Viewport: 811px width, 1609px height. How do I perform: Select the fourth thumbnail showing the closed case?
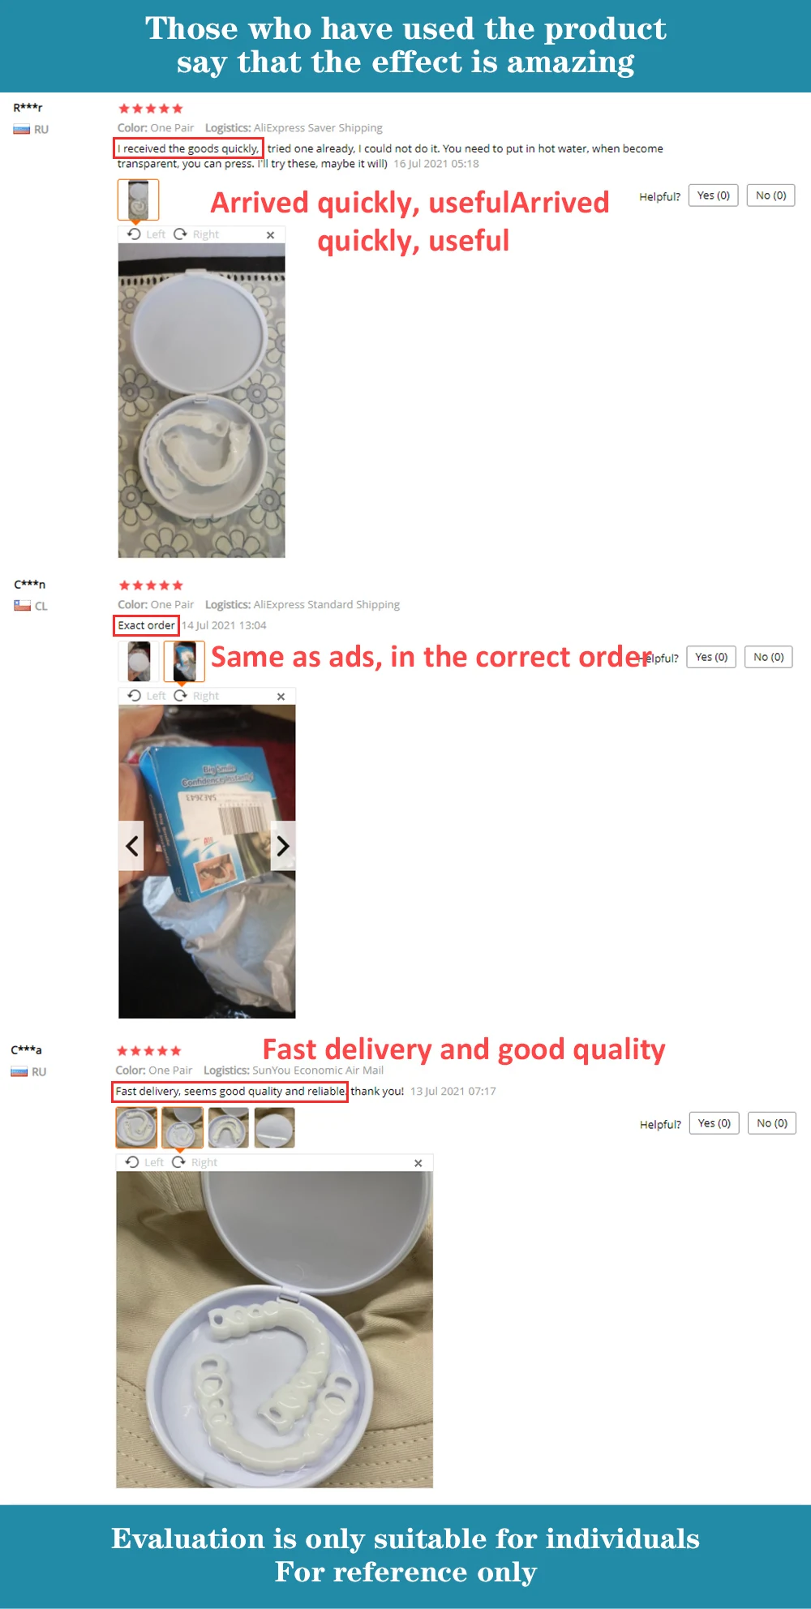coord(275,1127)
